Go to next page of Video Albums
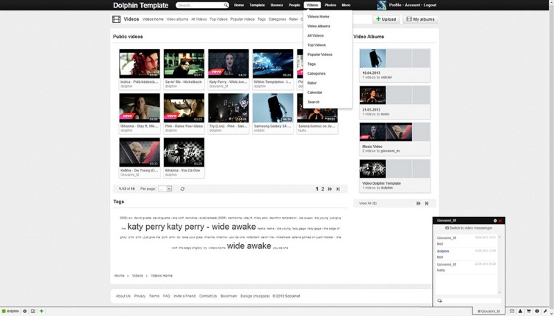Image resolution: width=554 pixels, height=316 pixels. pyautogui.click(x=419, y=203)
